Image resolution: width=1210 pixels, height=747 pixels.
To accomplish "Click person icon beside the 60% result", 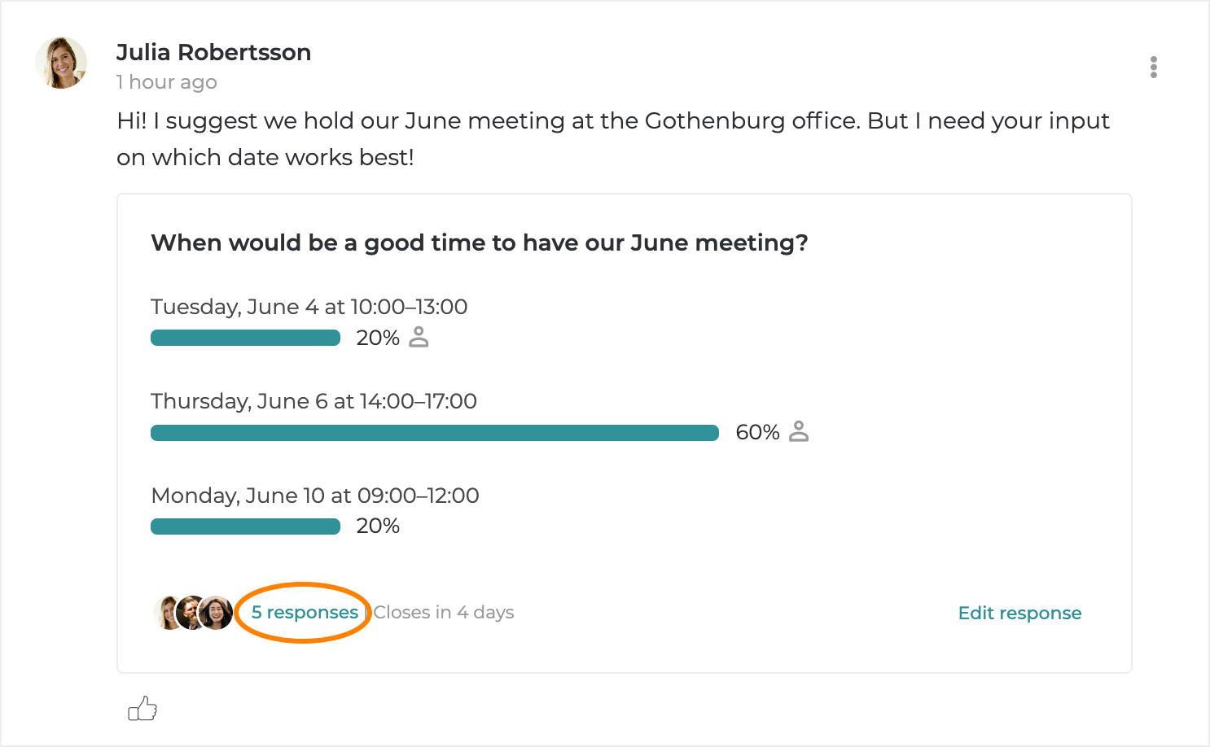I will coord(799,431).
